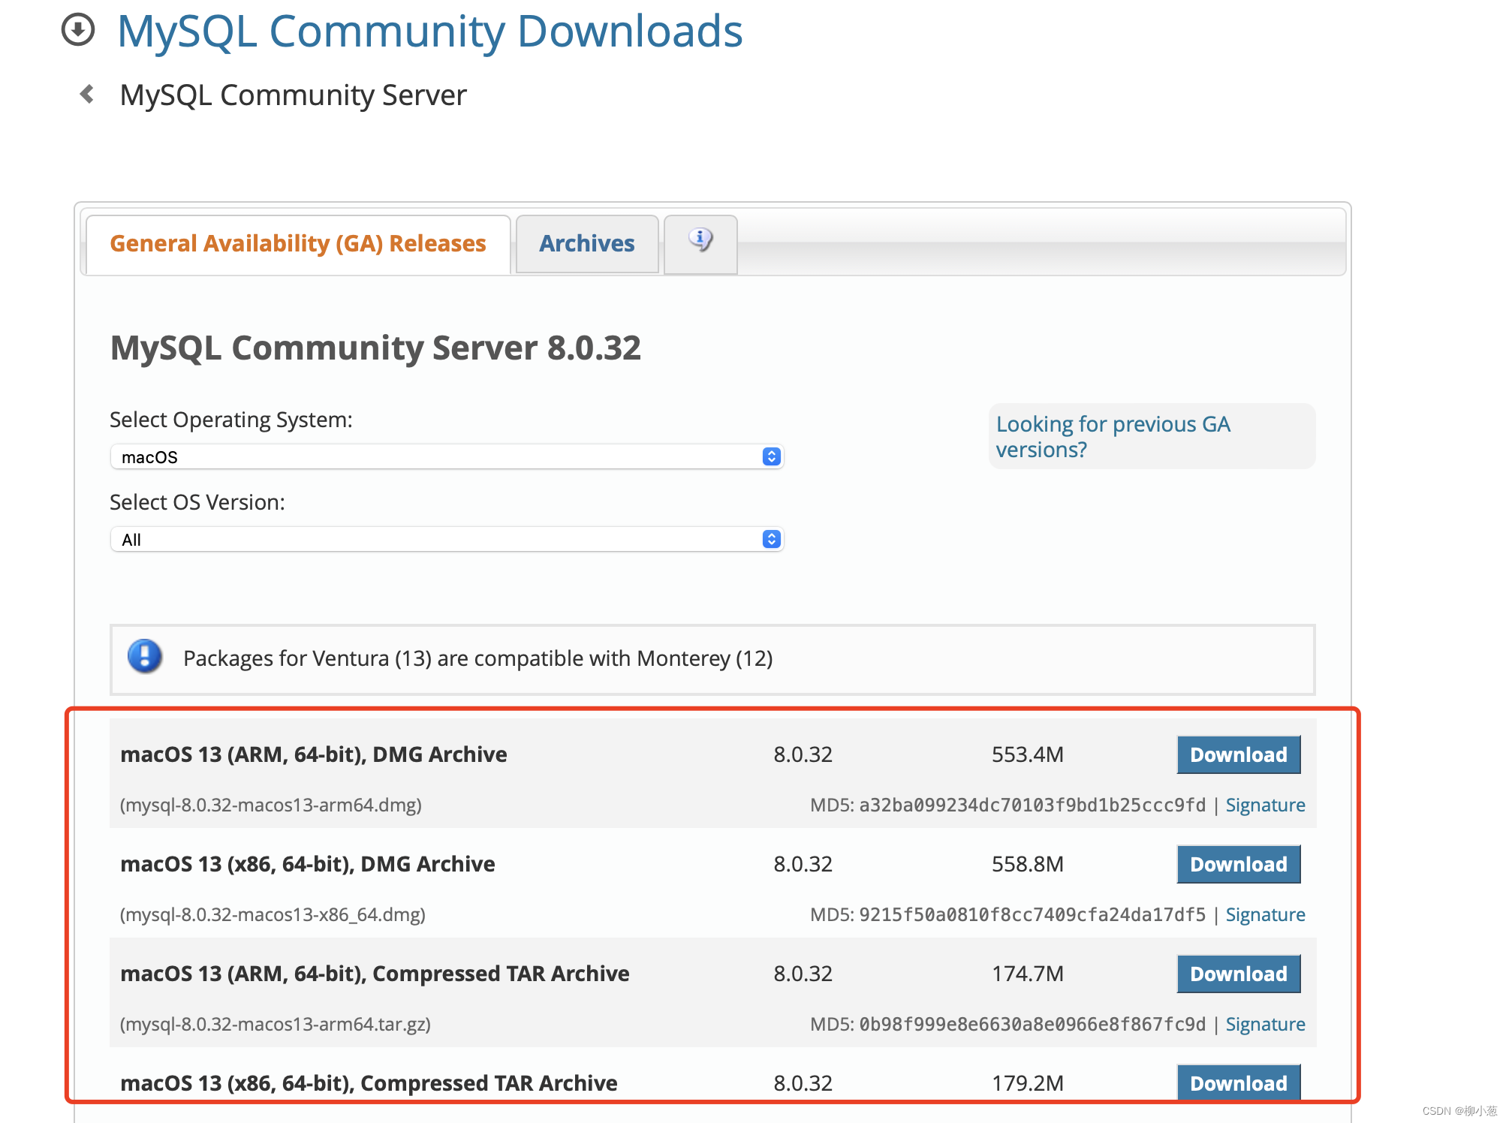
Task: Click macOS 13 (x86, 64-bit), Compressed TAR Archive title
Action: pyautogui.click(x=369, y=1083)
